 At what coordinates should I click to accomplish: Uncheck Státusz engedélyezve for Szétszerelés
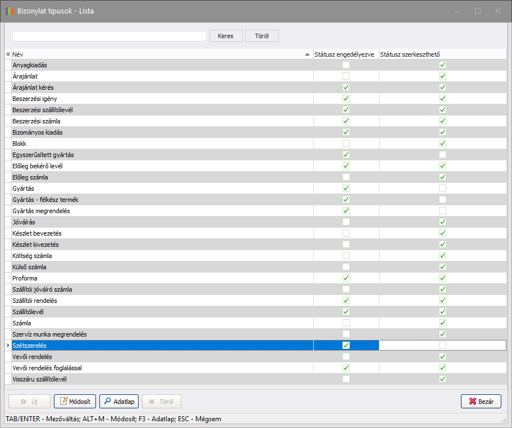click(346, 346)
